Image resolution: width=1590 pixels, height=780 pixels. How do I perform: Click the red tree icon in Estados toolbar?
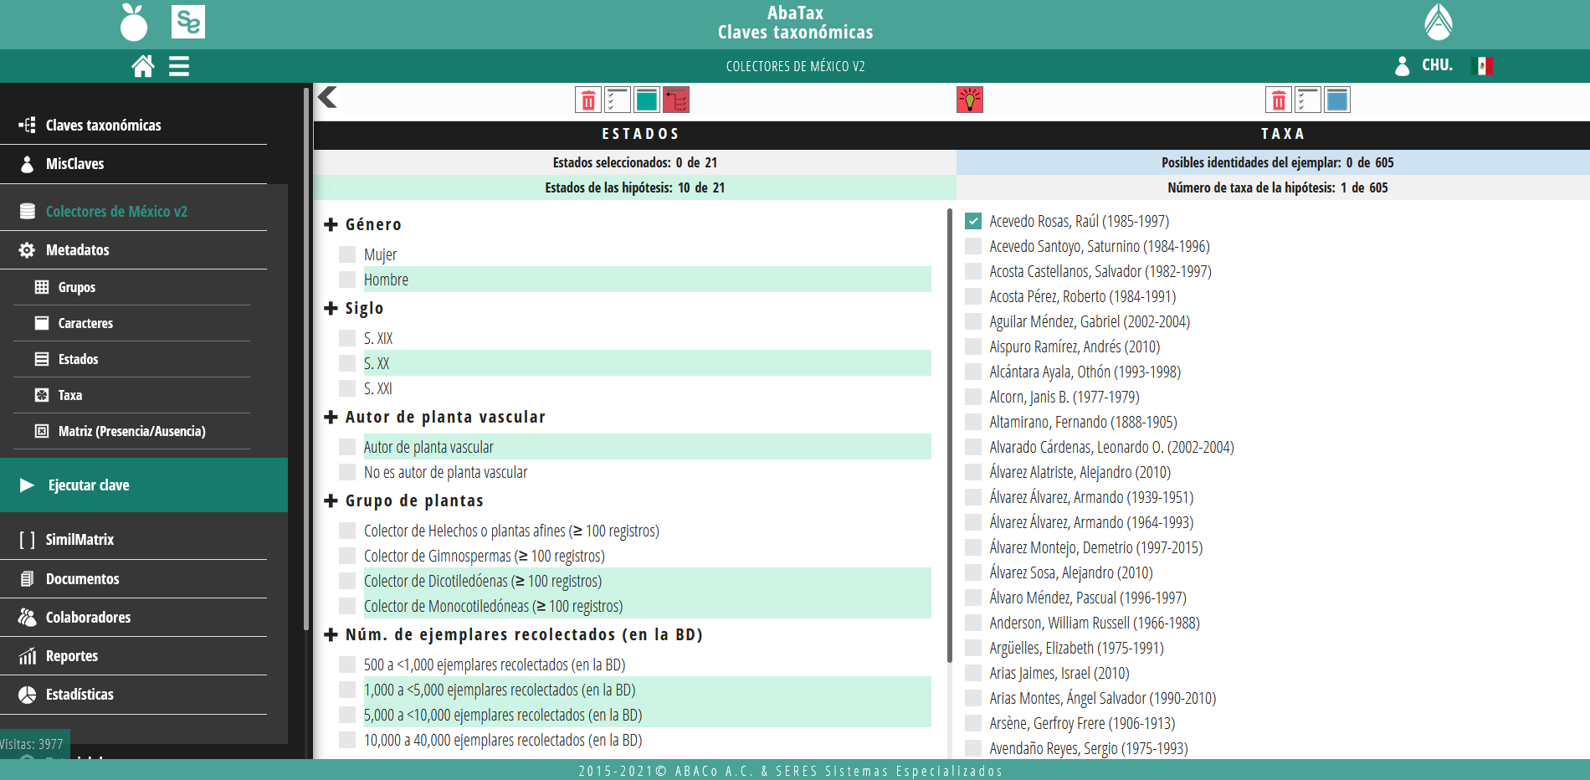pyautogui.click(x=676, y=100)
